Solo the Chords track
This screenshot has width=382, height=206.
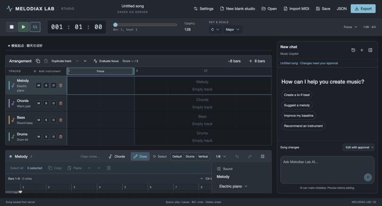pyautogui.click(x=46, y=103)
